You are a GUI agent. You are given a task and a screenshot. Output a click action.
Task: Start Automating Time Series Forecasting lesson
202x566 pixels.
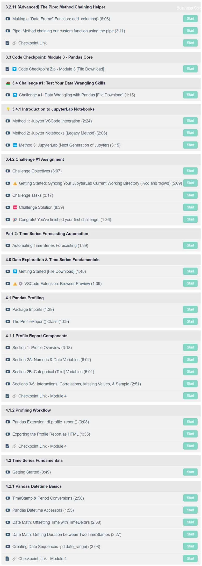190,245
